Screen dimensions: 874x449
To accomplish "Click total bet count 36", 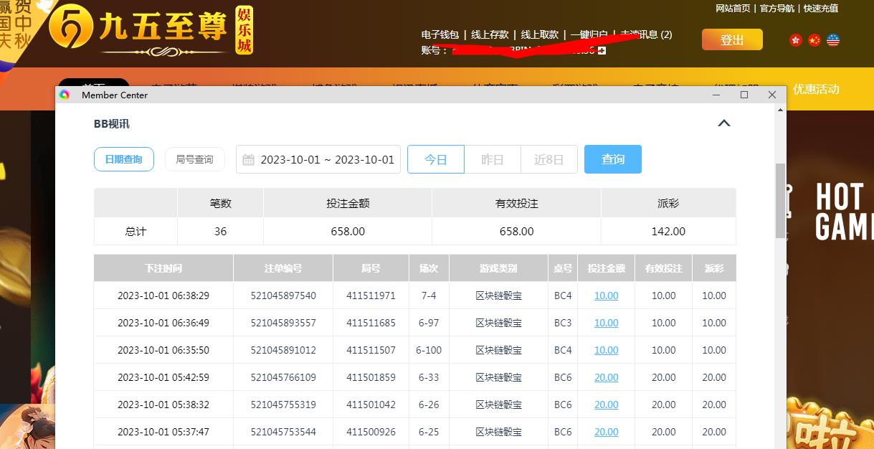I will click(220, 231).
